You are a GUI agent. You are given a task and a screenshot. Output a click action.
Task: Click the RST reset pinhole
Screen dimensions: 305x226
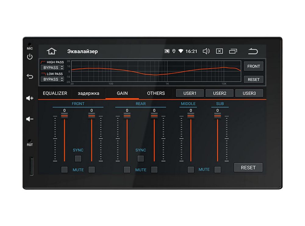pos(30,141)
